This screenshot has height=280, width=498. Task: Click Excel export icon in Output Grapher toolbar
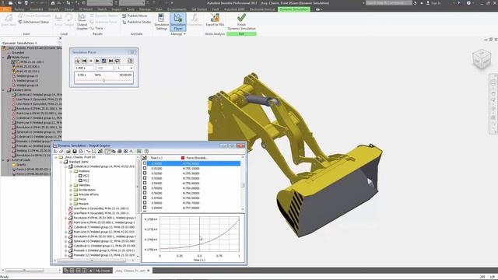(x=139, y=152)
